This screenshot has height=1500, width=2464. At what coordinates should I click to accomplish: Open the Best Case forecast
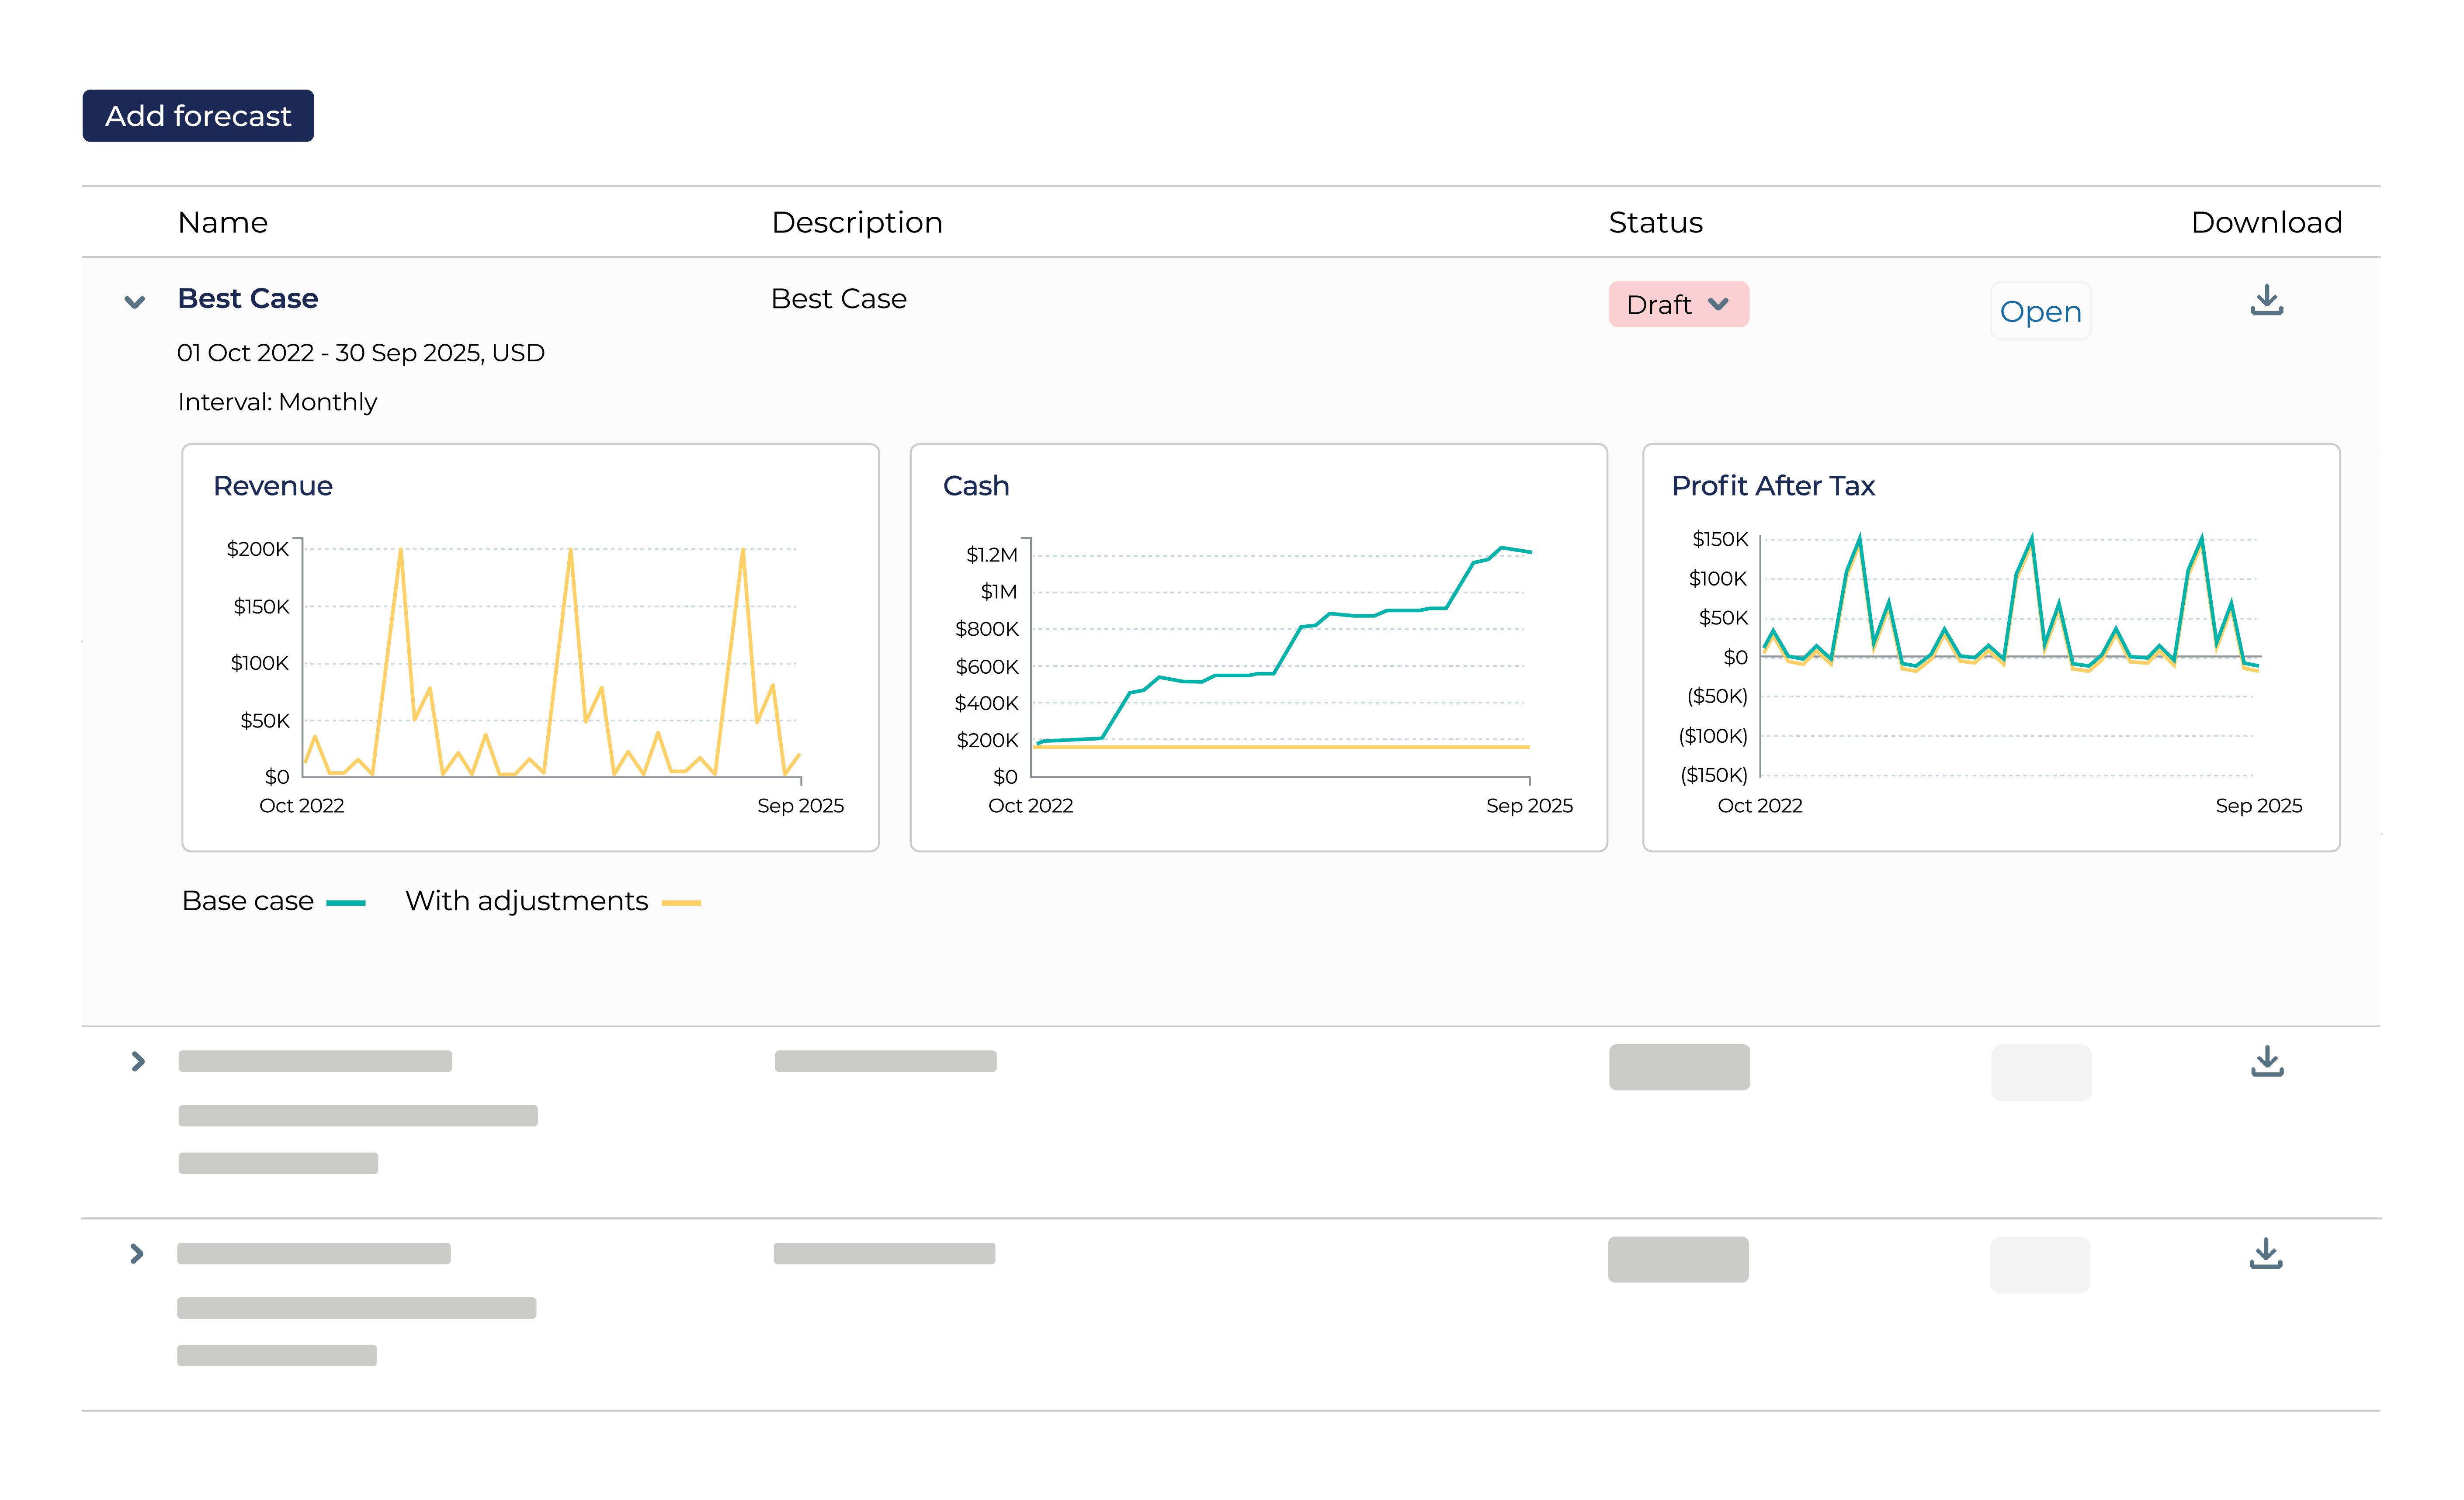click(x=2040, y=311)
